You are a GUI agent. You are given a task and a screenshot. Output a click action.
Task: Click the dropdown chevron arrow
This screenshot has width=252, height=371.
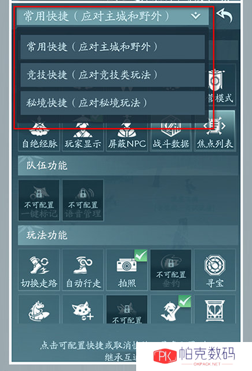pyautogui.click(x=196, y=16)
